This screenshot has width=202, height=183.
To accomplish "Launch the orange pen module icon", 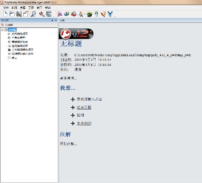I will tap(103, 14).
